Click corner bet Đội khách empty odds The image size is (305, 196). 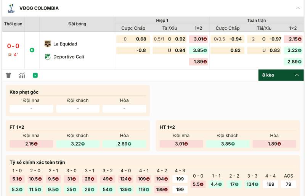pos(78,109)
